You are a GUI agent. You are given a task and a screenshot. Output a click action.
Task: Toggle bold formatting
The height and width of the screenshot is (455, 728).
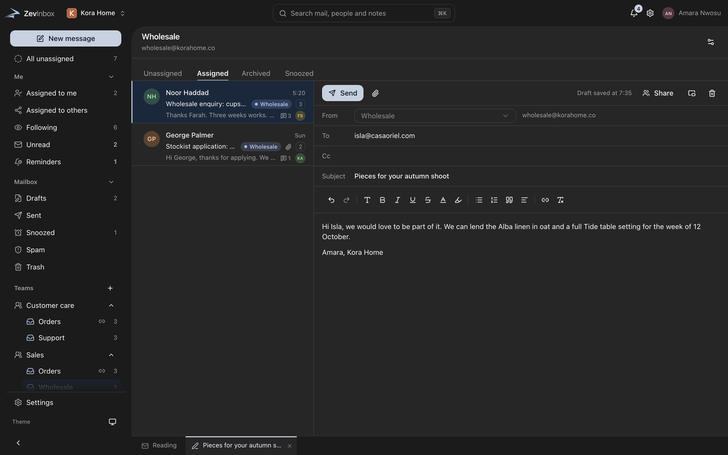[382, 200]
